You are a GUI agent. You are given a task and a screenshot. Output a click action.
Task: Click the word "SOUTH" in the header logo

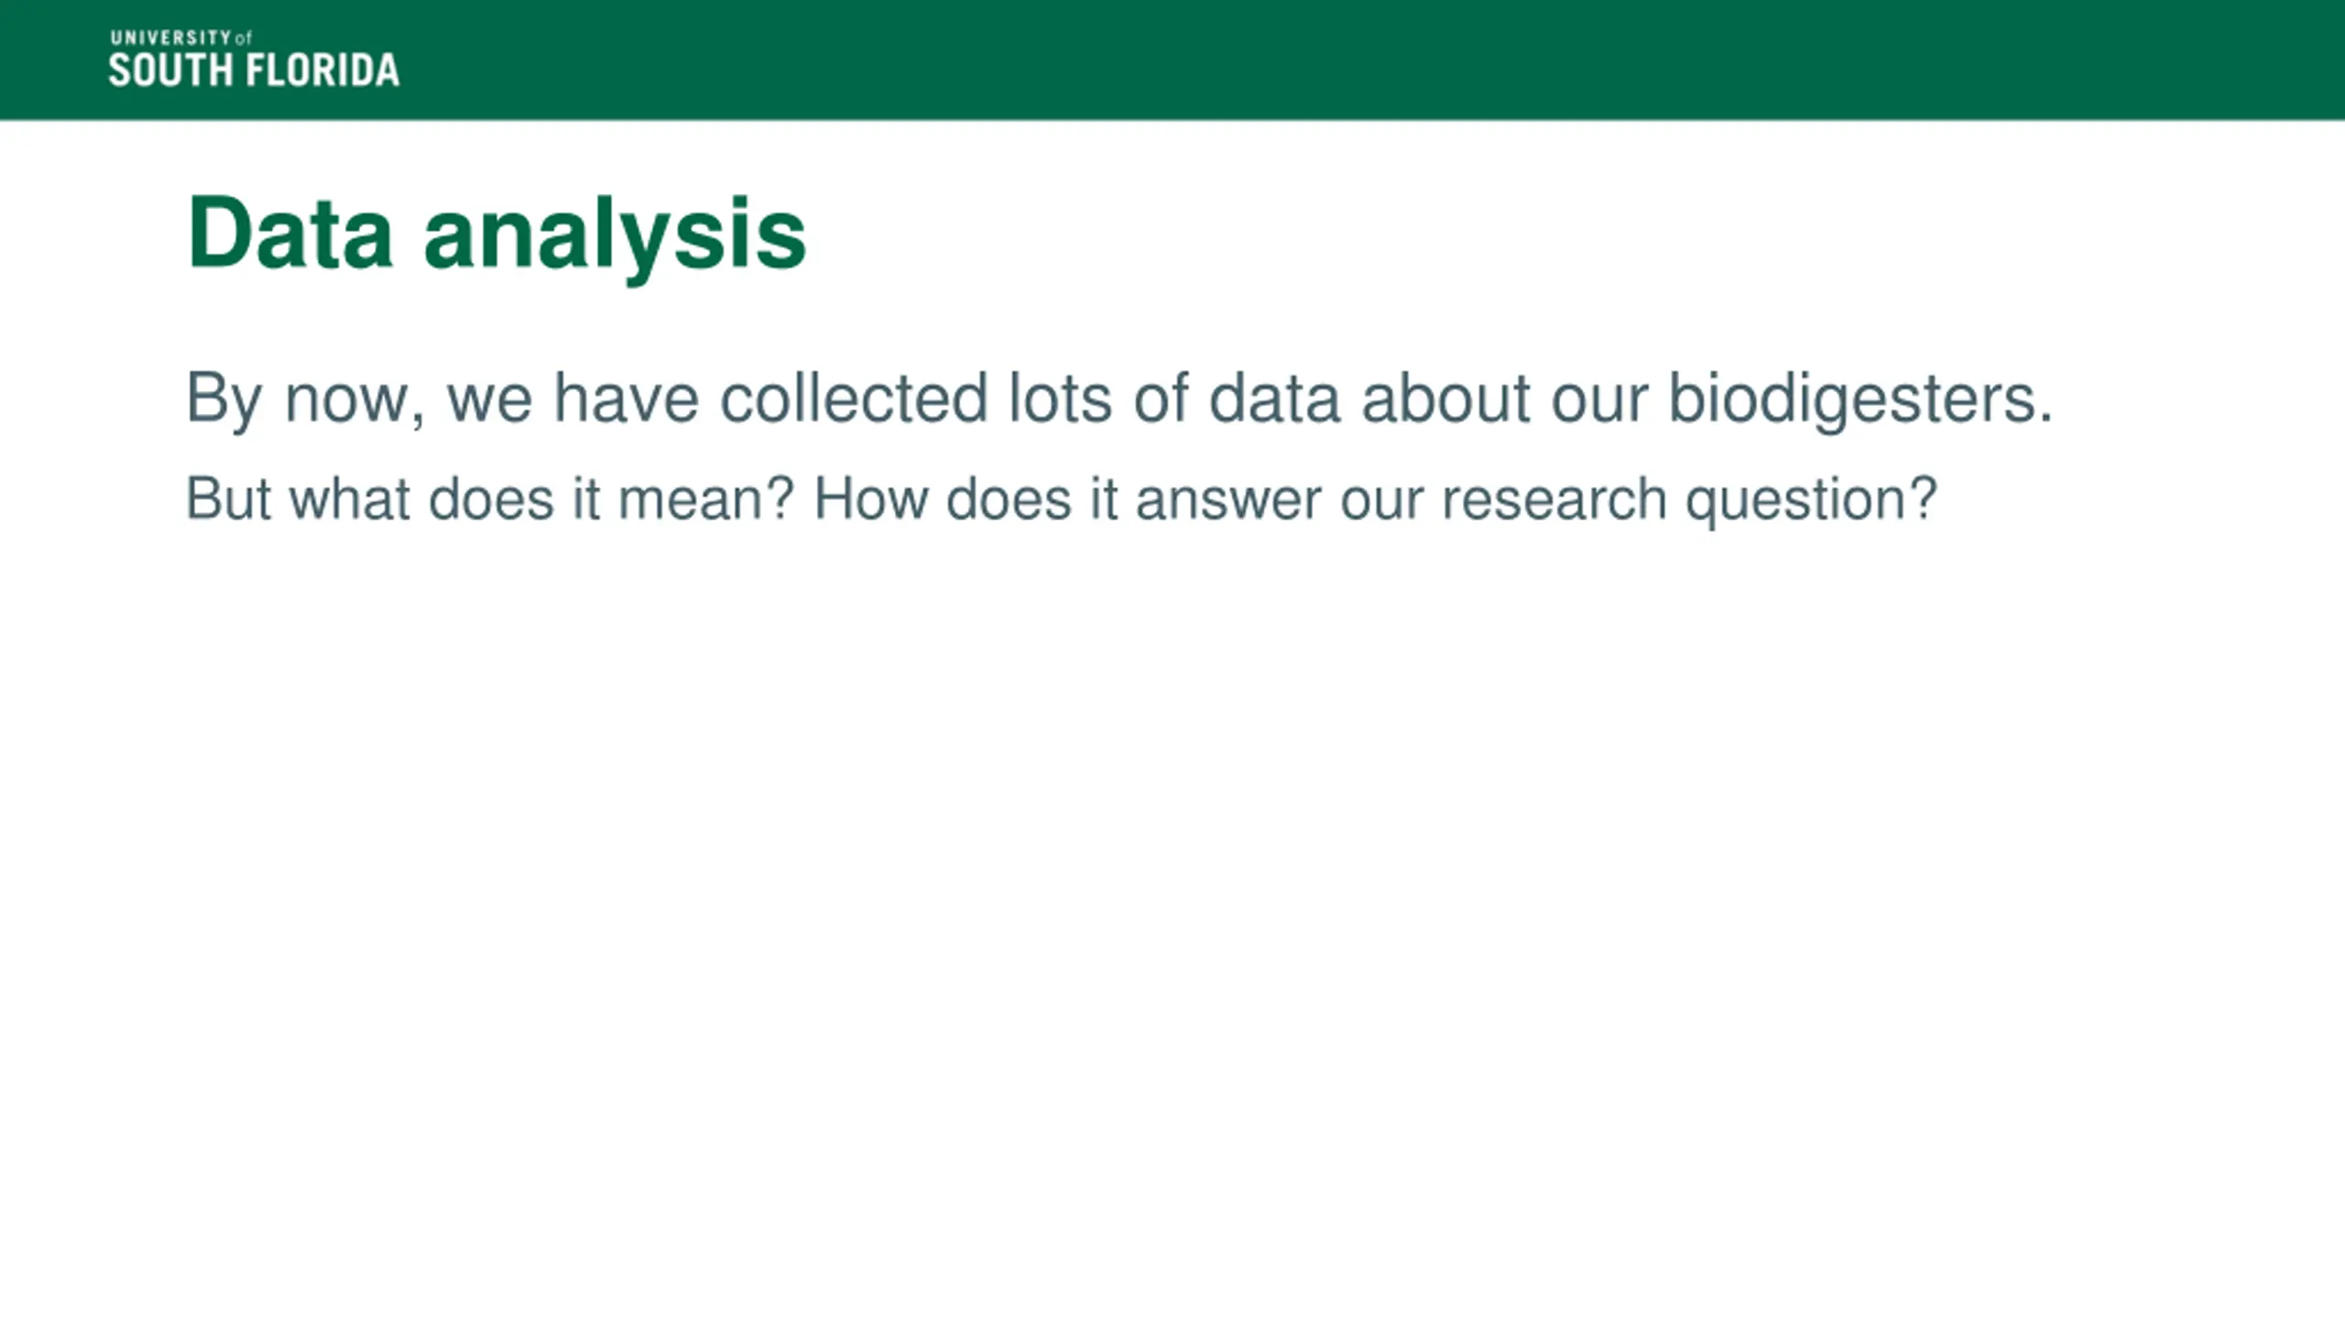(x=170, y=71)
